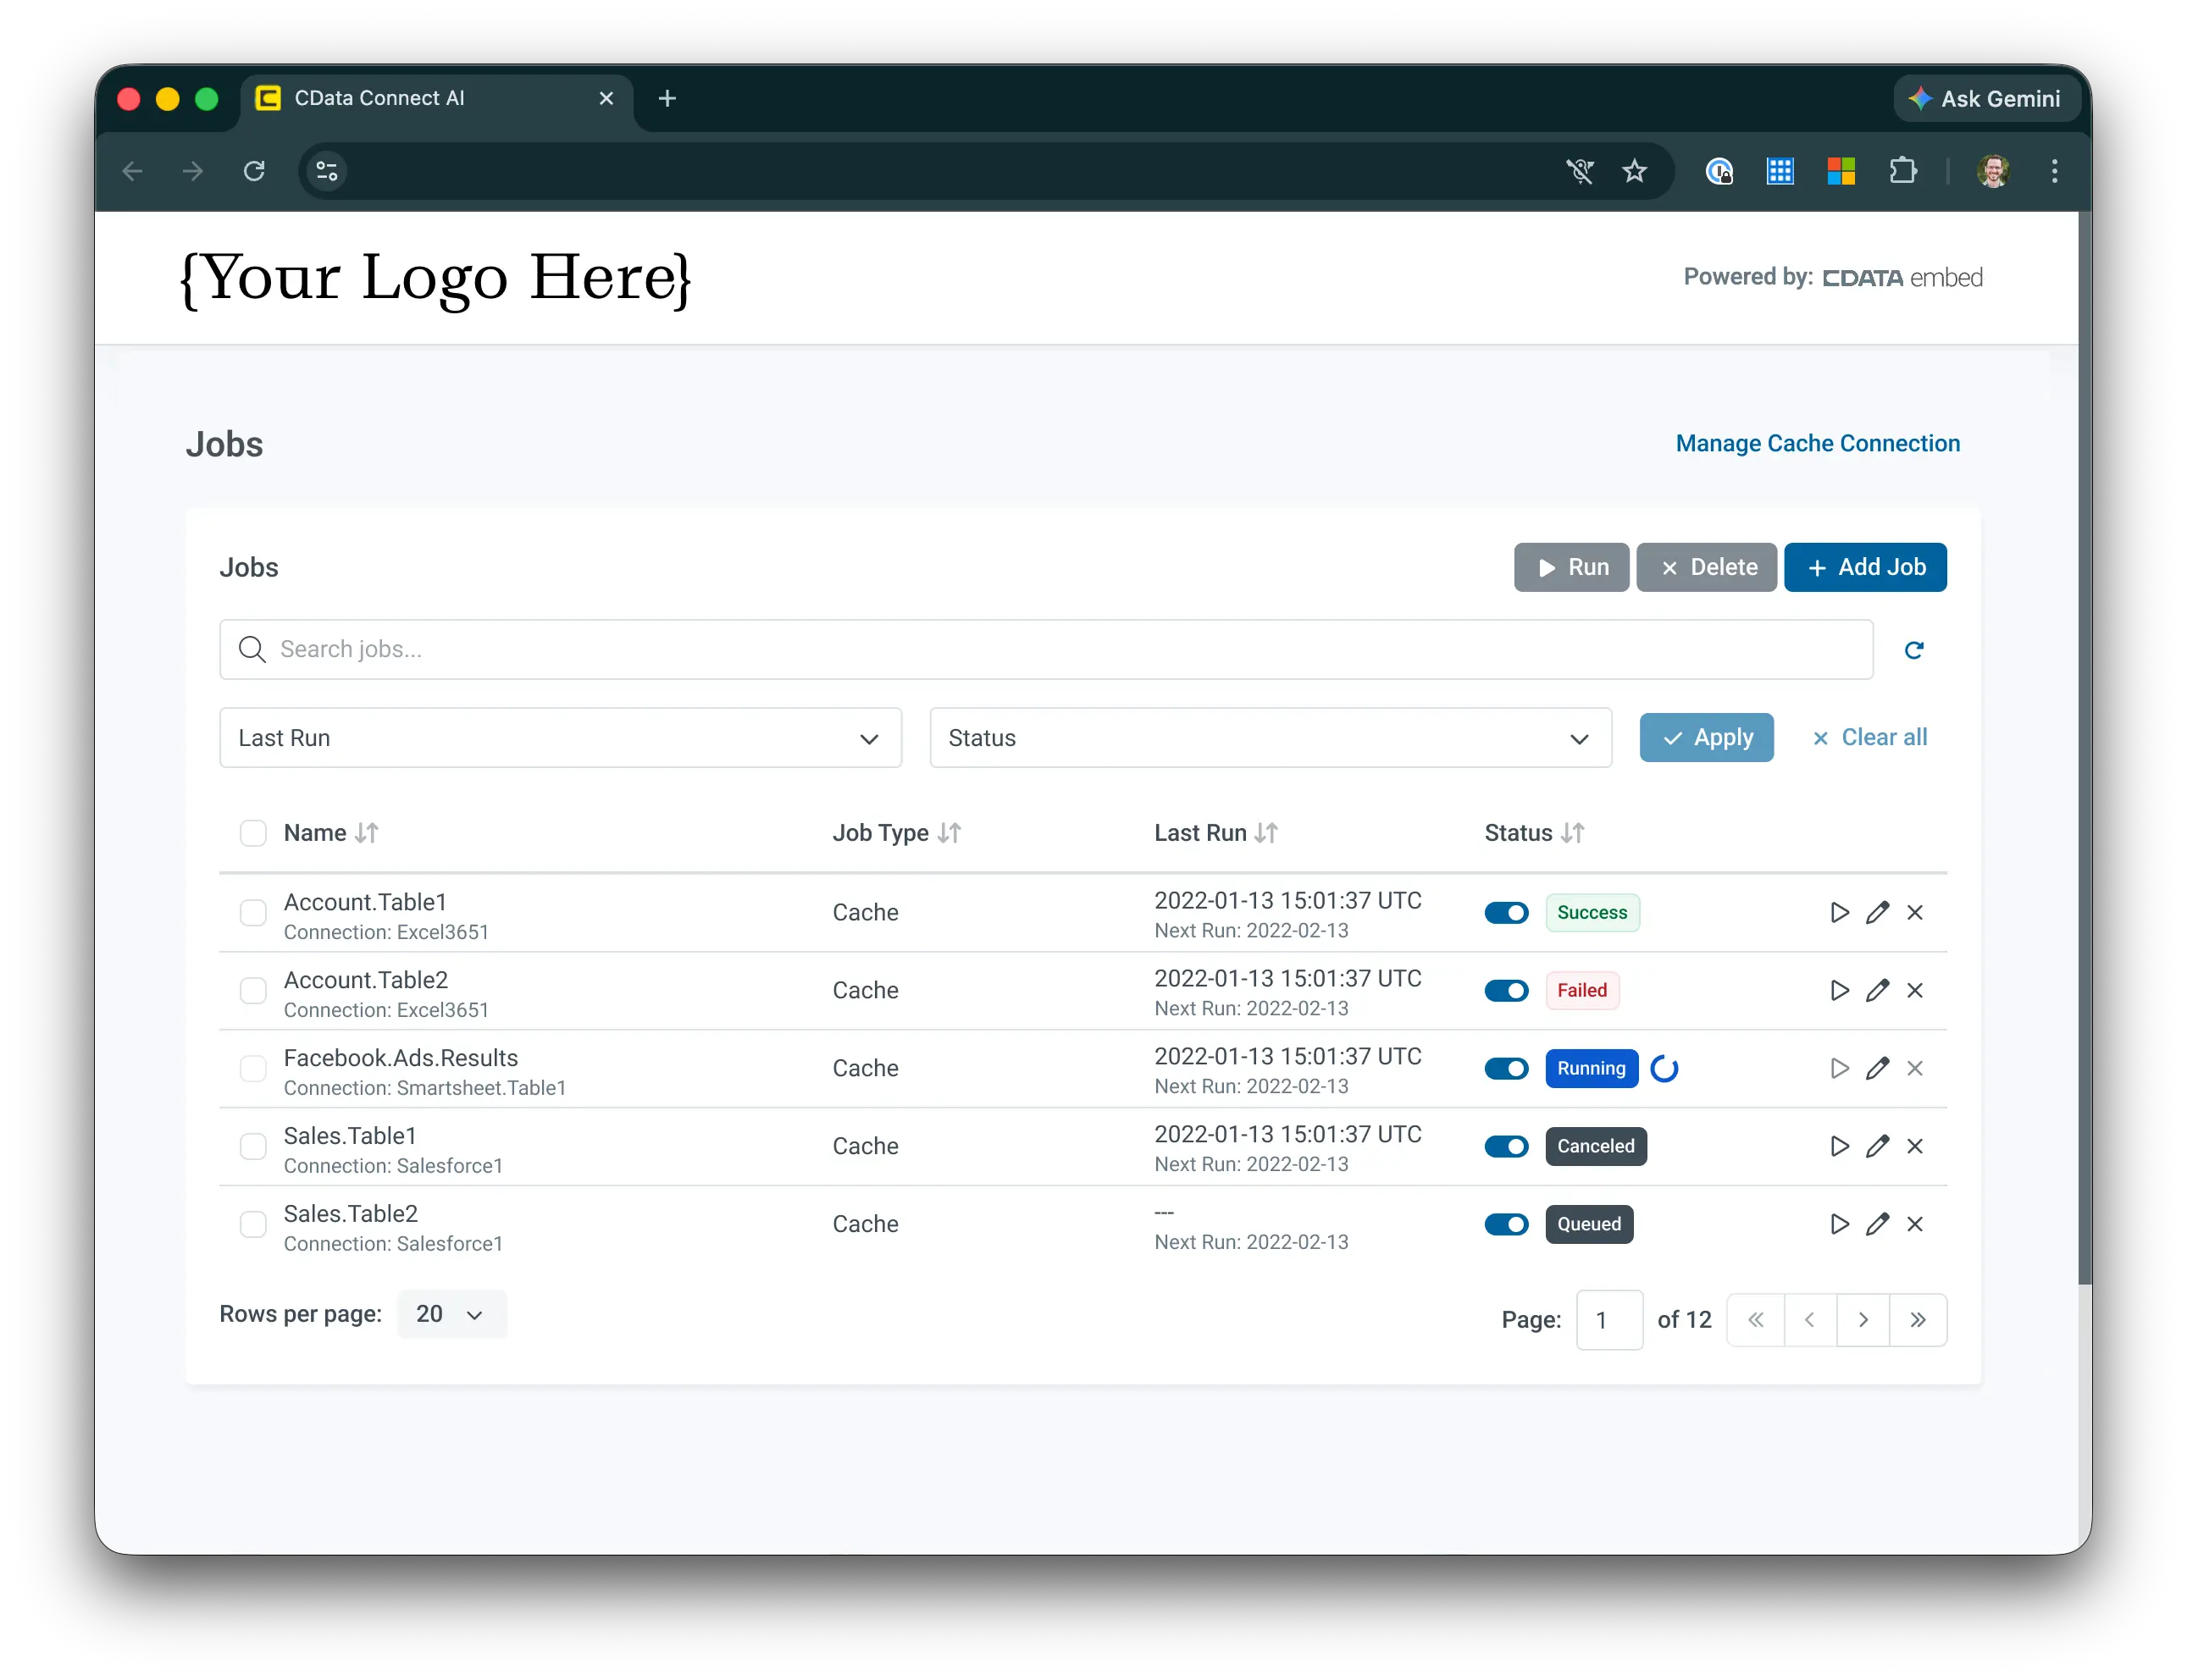
Task: Sort by Status column arrows
Action: pyautogui.click(x=1572, y=833)
